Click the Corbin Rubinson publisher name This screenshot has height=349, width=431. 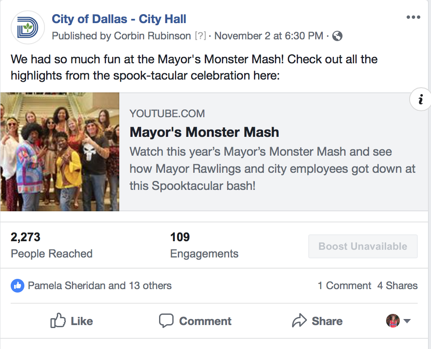pyautogui.click(x=152, y=36)
